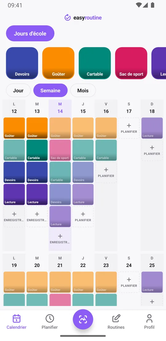Switch to Jour view
Viewport: 166px width, 341px height.
(18, 90)
